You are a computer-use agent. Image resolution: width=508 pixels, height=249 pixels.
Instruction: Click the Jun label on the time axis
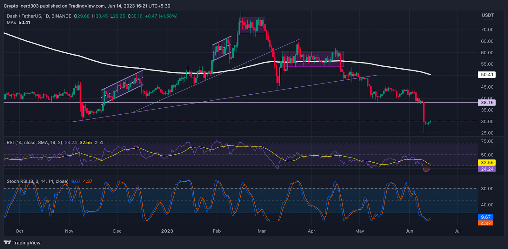pyautogui.click(x=409, y=231)
